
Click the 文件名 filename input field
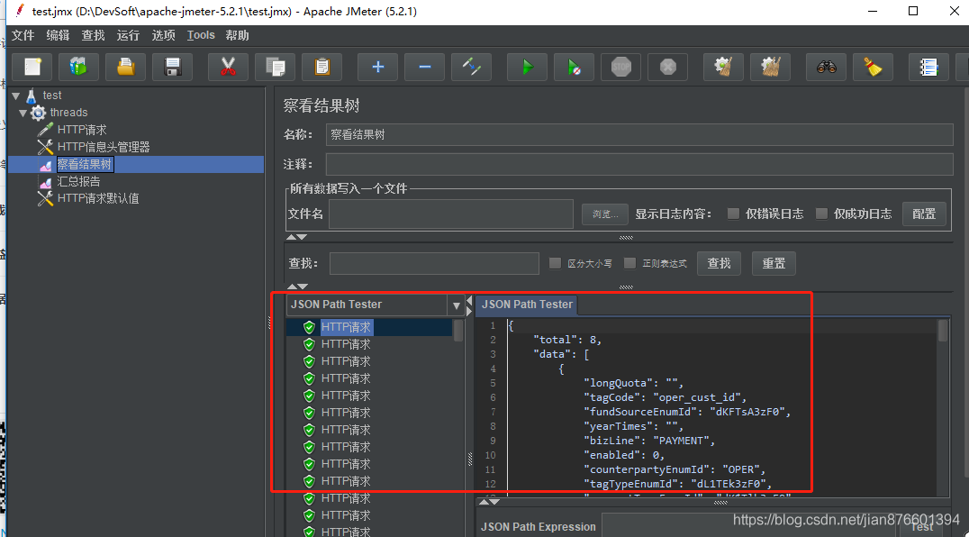[x=450, y=214]
